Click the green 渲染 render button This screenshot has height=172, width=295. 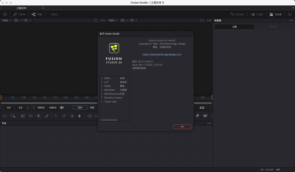[80, 108]
